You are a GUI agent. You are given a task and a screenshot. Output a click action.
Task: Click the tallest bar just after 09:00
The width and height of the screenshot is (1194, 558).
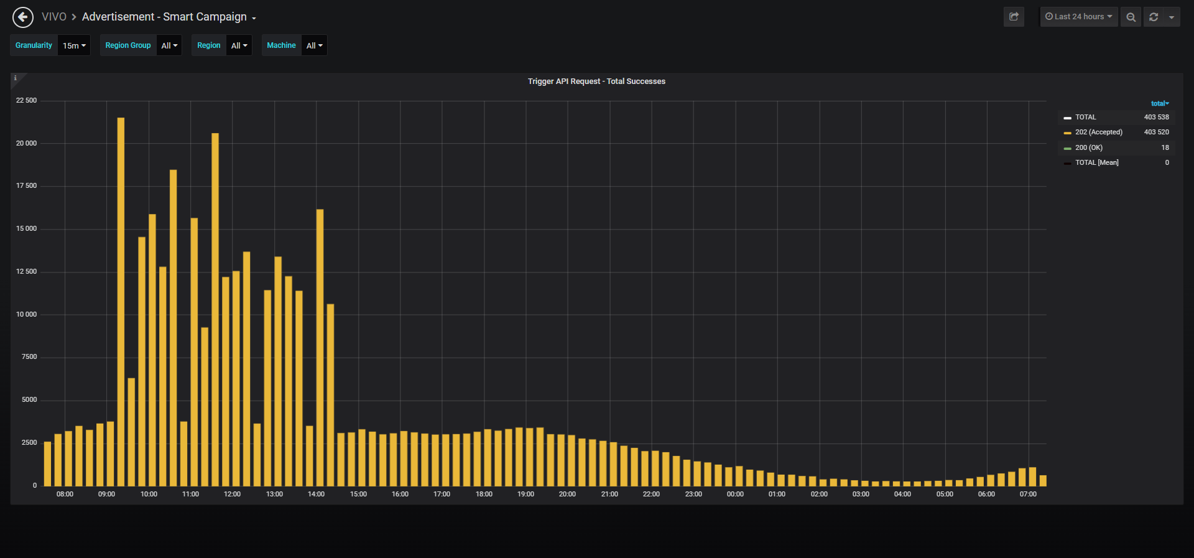coord(121,302)
